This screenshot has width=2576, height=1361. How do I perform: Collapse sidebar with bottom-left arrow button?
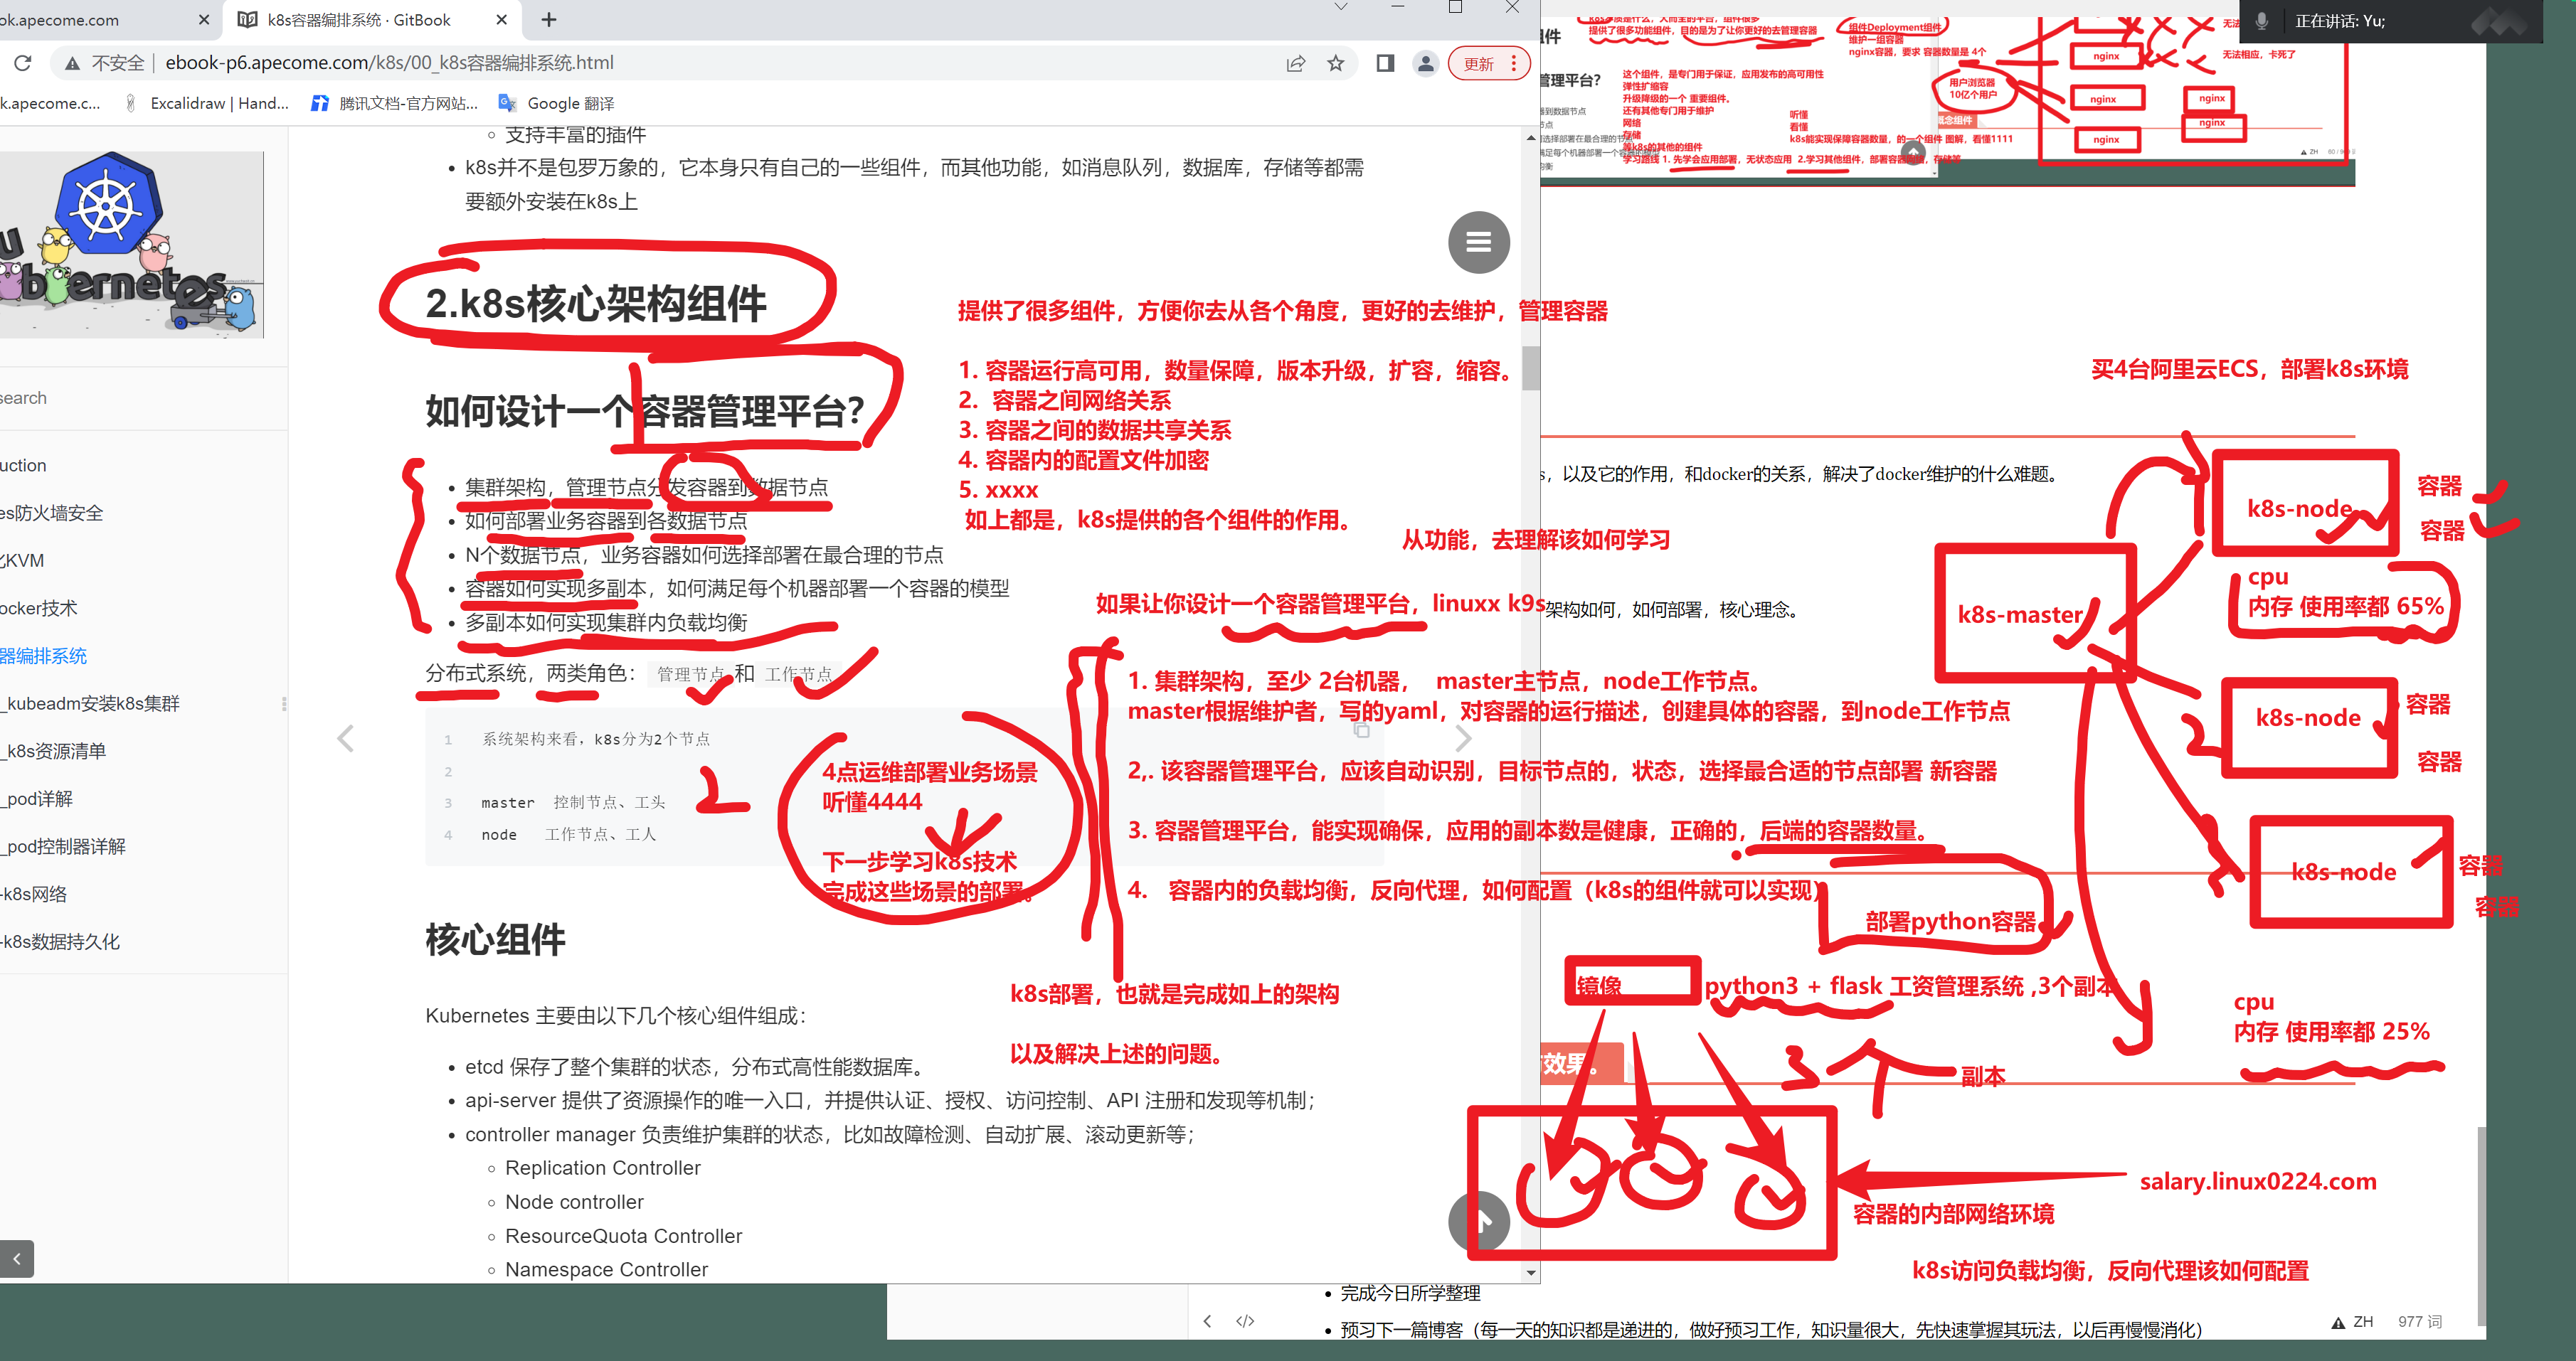(17, 1258)
